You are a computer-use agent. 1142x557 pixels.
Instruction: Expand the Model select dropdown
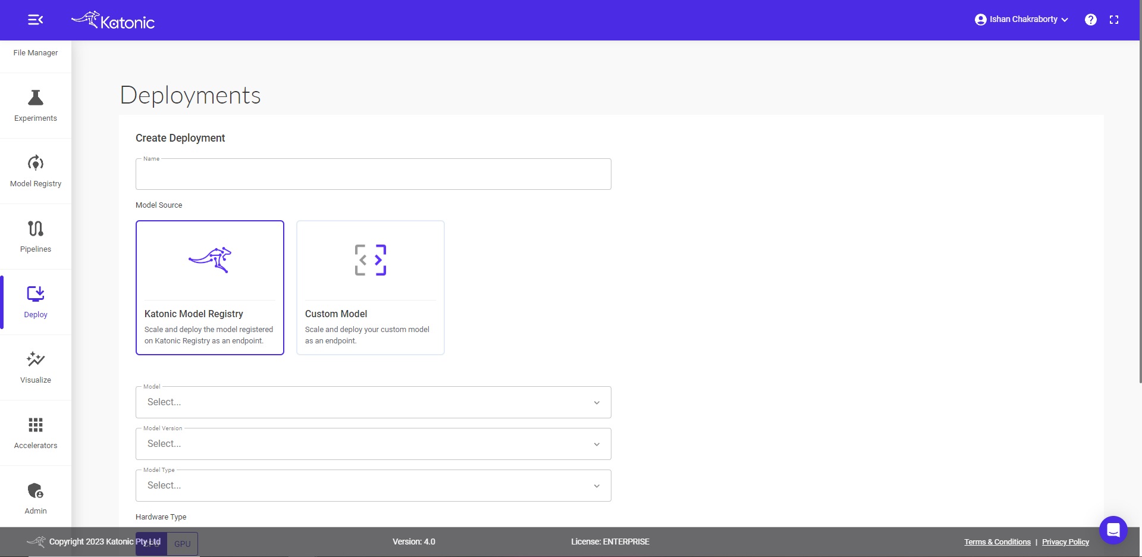[374, 402]
